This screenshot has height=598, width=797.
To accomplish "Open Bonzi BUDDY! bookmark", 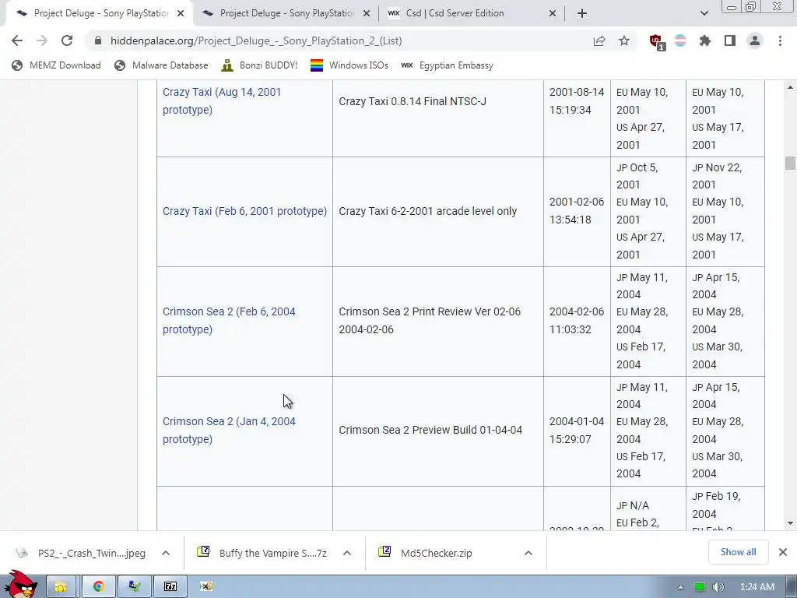I will click(259, 65).
